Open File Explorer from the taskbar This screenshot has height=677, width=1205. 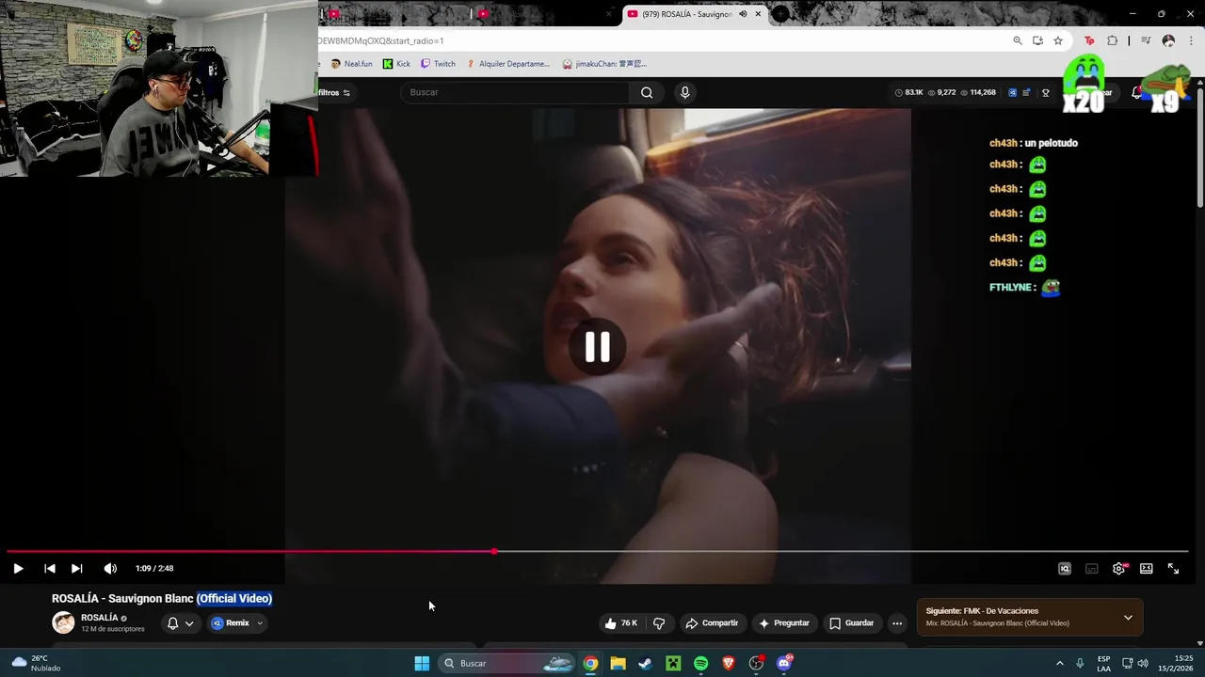(x=618, y=663)
